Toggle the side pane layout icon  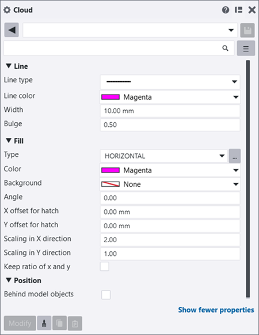coord(238,10)
